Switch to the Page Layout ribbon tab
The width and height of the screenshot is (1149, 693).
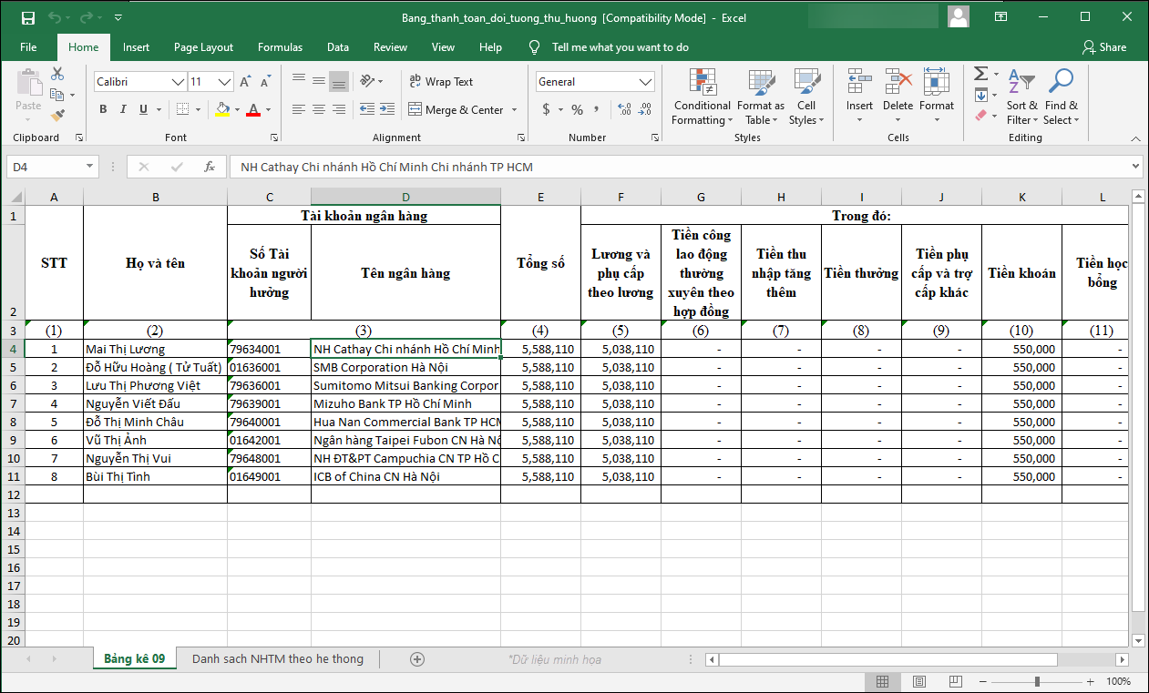pyautogui.click(x=203, y=47)
